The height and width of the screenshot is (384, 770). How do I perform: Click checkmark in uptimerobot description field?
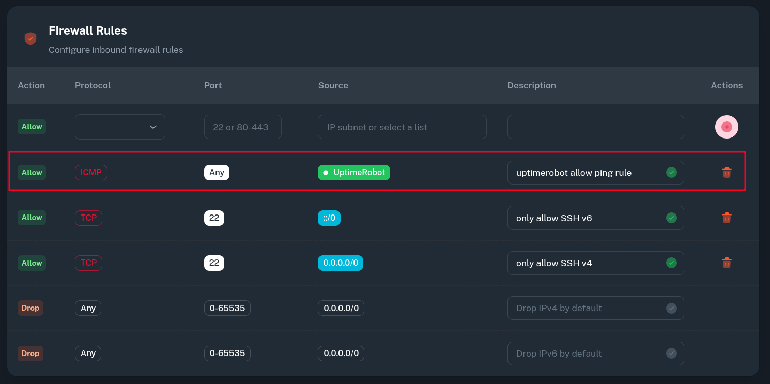(x=671, y=173)
